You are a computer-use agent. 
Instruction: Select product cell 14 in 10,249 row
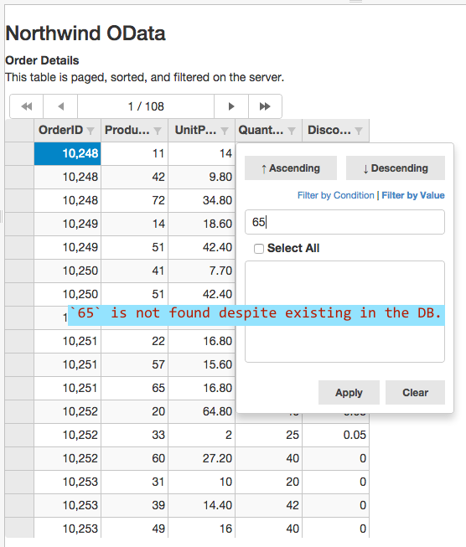click(x=134, y=224)
